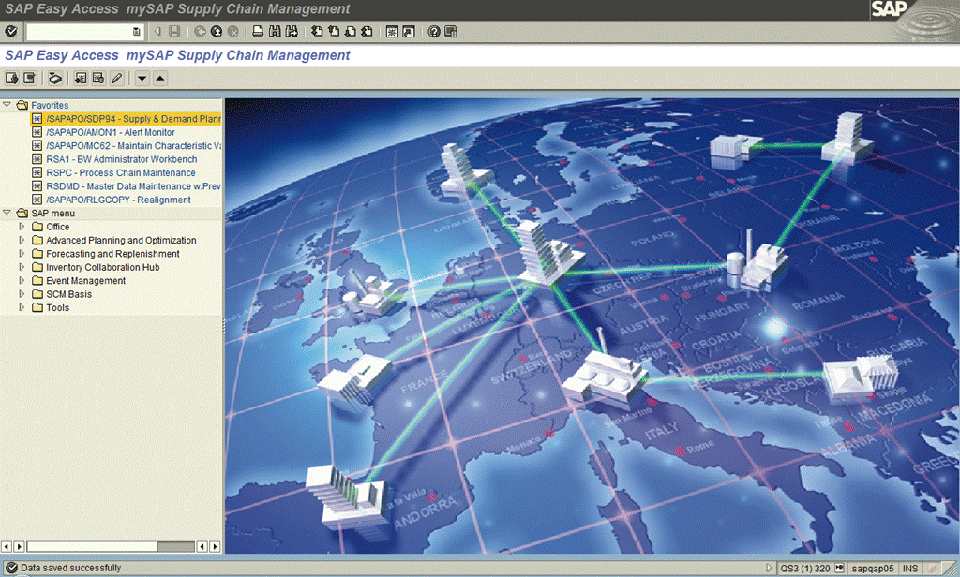Select /SAPAPO/MC62 Maintain Characteristic Values favorite
Image resolution: width=960 pixels, height=577 pixels.
coord(133,145)
